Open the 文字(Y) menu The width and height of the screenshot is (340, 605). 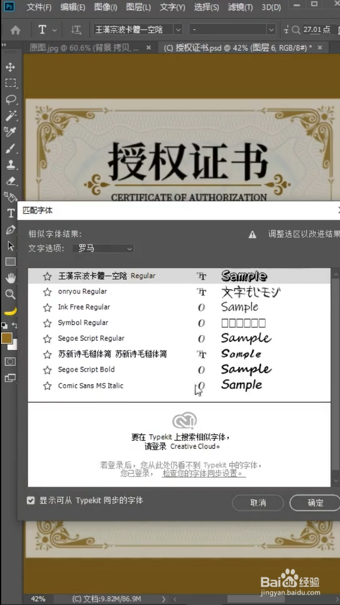pos(172,7)
